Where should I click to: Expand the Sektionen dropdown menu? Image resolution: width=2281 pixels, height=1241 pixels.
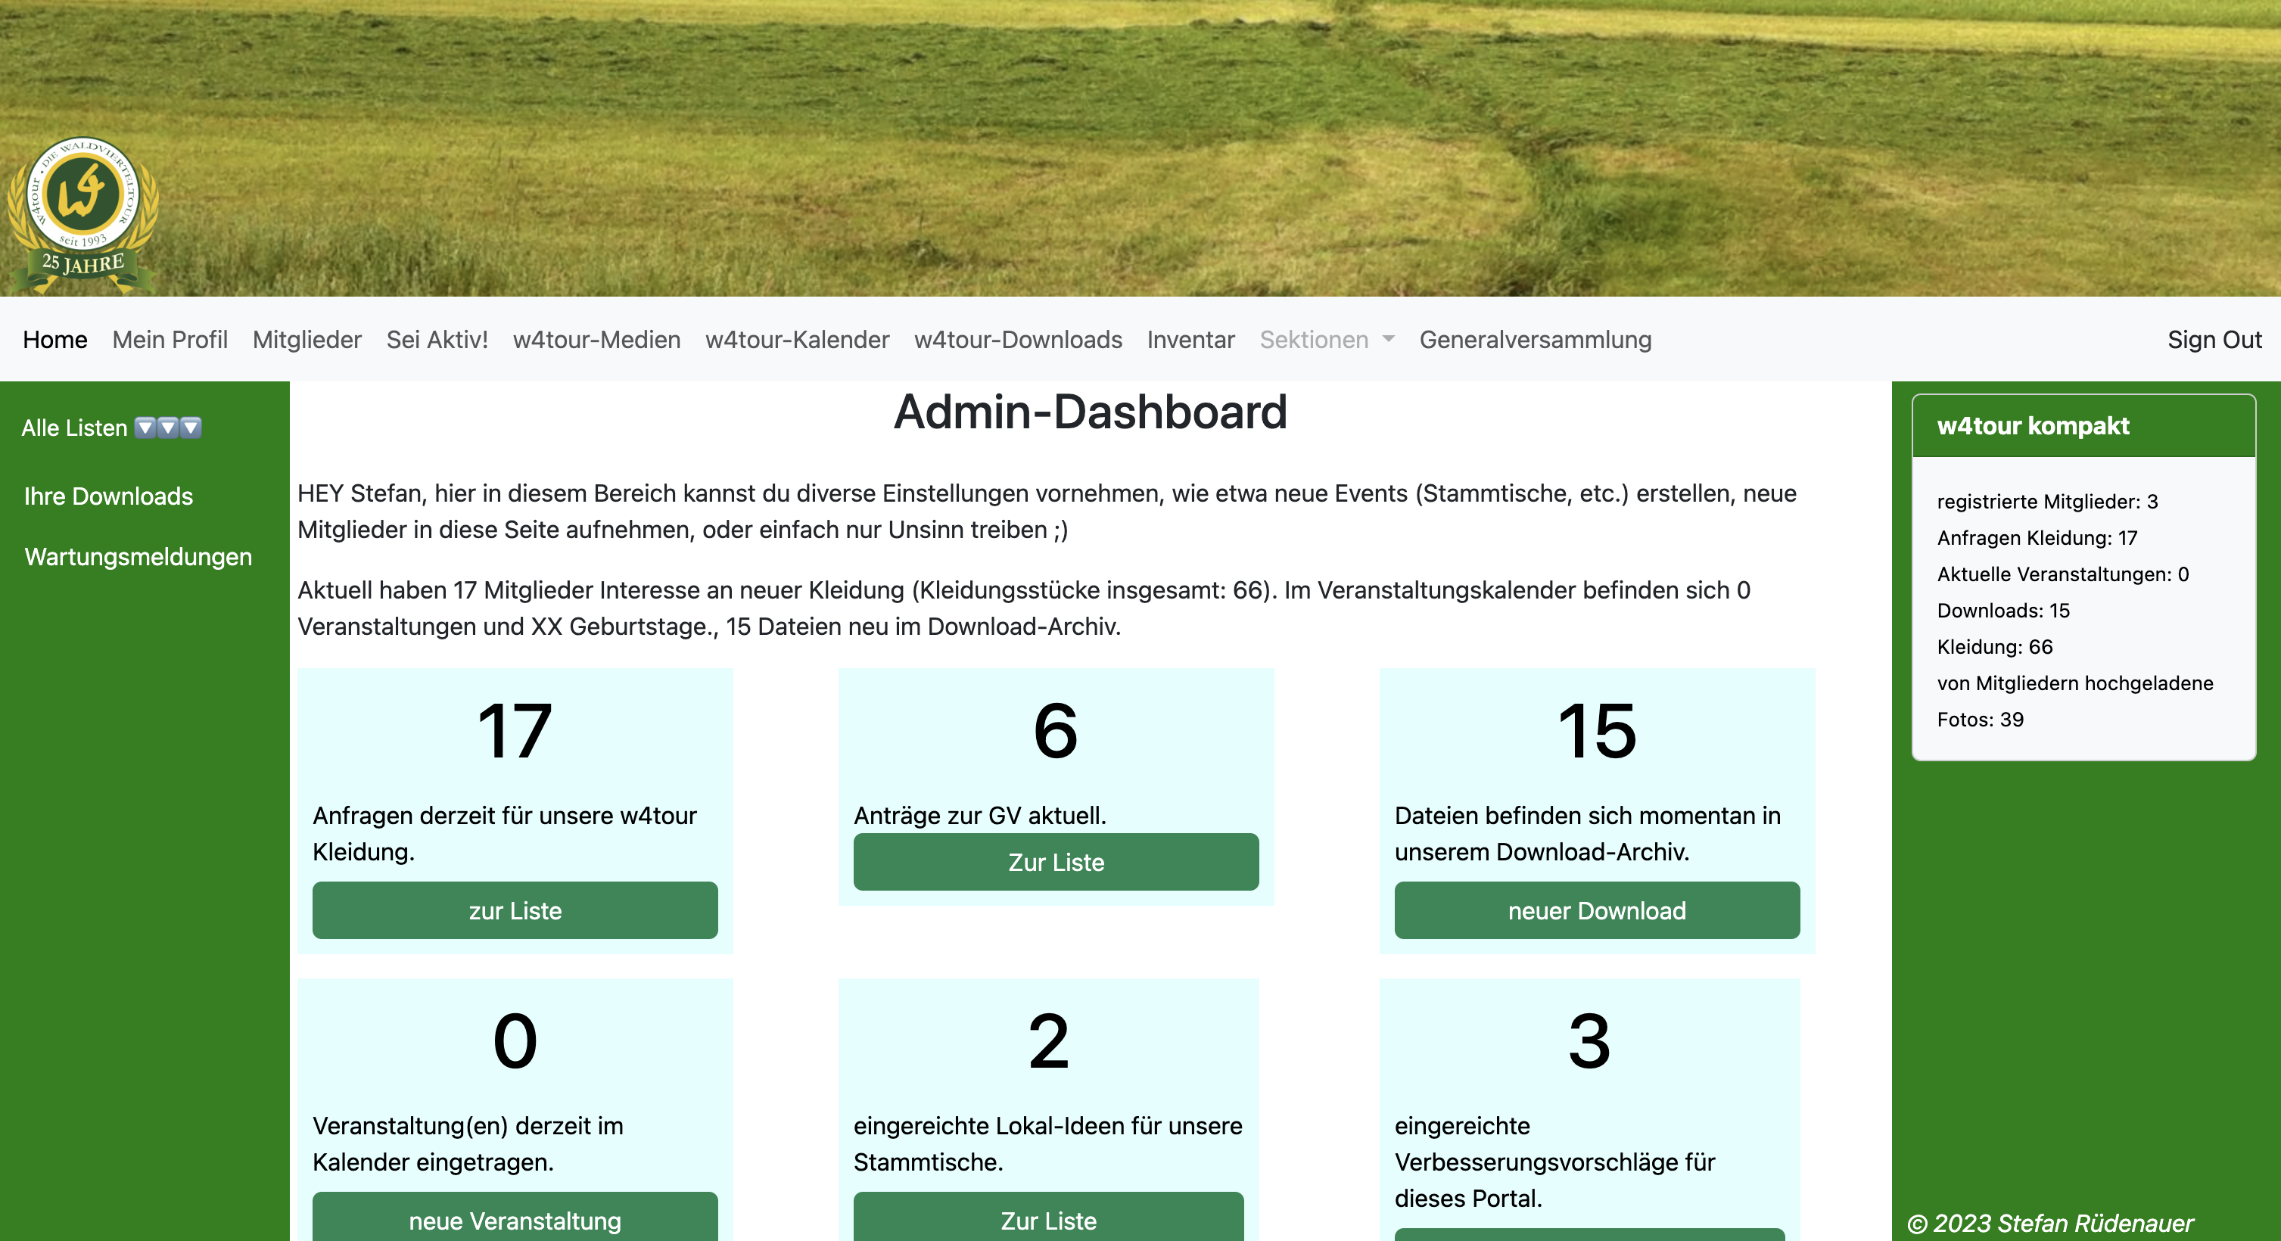click(1326, 340)
